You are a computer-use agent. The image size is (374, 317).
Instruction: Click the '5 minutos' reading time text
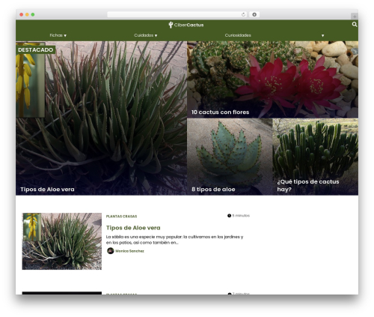pyautogui.click(x=241, y=216)
